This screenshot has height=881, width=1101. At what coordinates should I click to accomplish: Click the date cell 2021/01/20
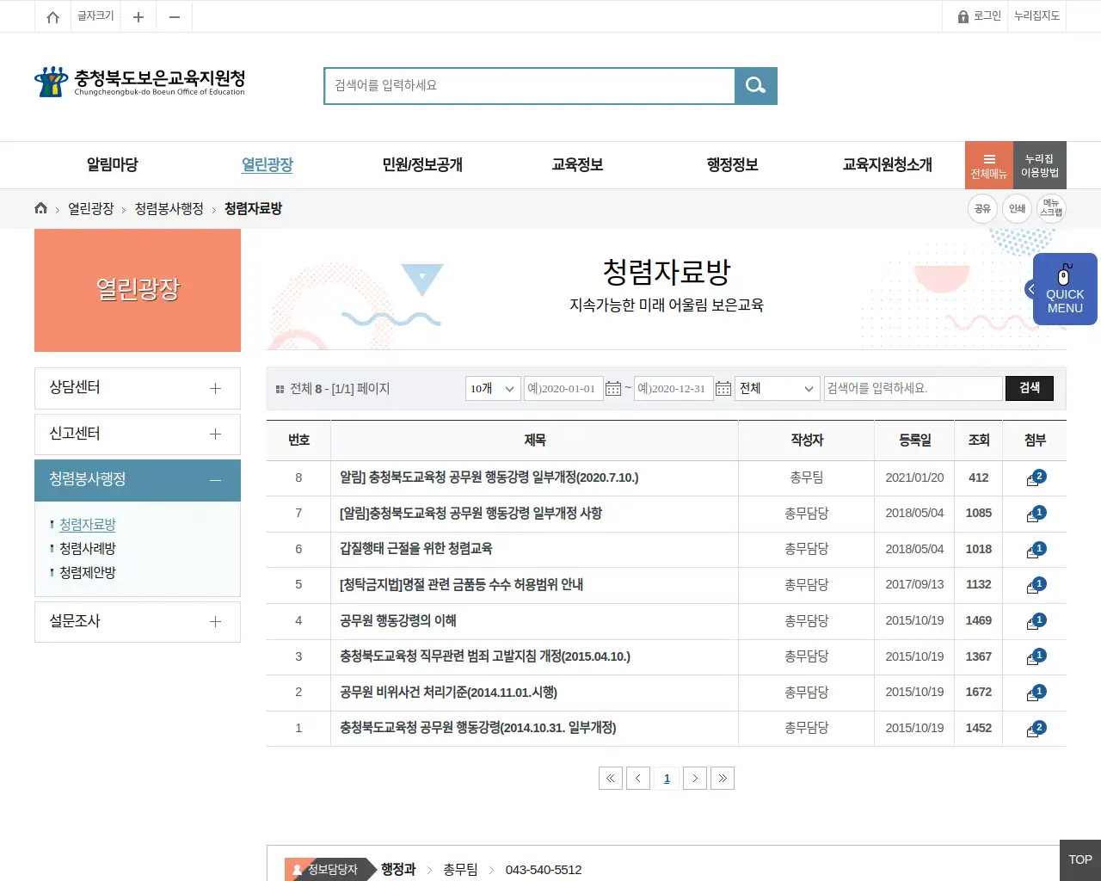point(914,477)
